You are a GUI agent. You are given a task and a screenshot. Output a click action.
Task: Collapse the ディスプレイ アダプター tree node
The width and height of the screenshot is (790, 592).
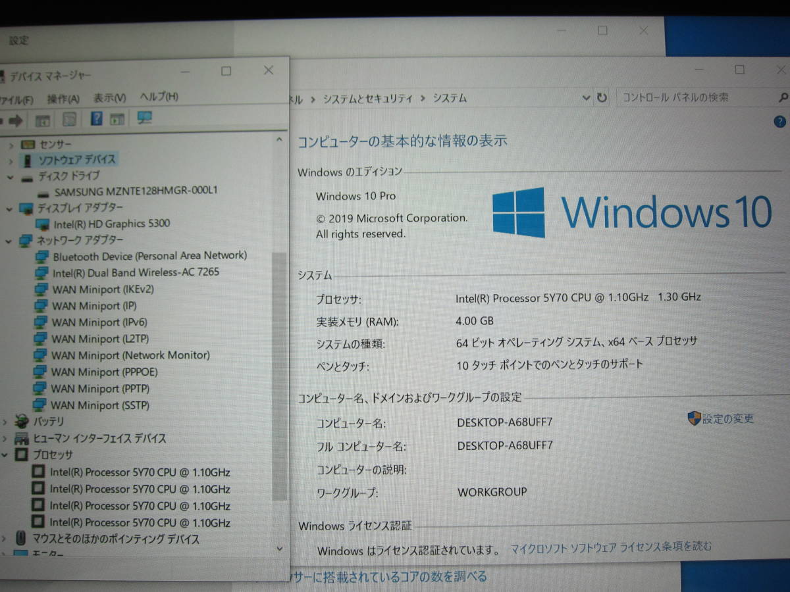(9, 209)
